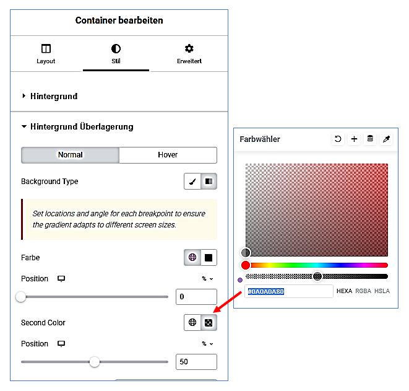The width and height of the screenshot is (409, 391).
Task: Click the globe icon next to Farbe
Action: pyautogui.click(x=192, y=258)
